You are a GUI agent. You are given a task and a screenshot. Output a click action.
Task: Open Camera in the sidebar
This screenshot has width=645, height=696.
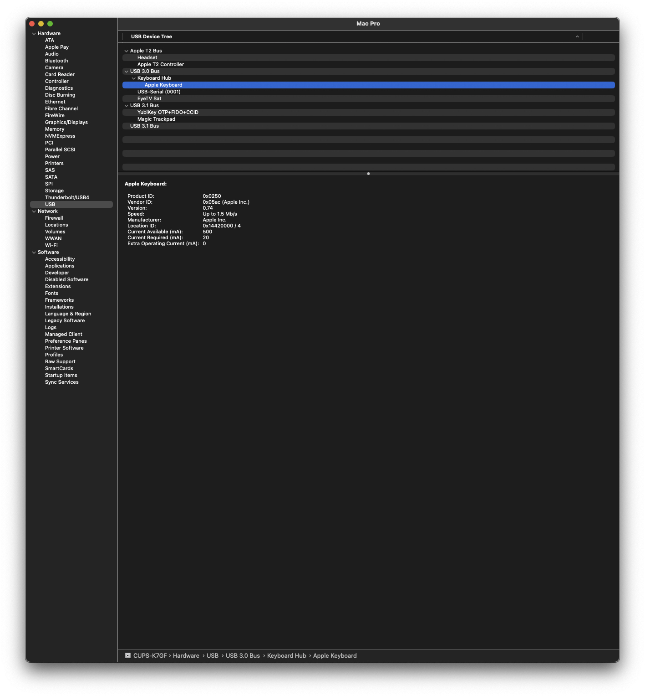[x=54, y=68]
